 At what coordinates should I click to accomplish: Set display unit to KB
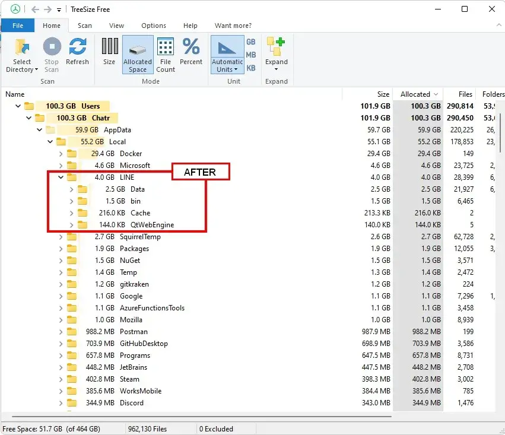(x=251, y=68)
